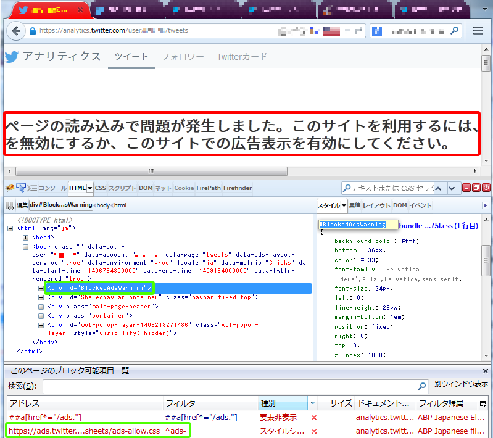This screenshot has width=493, height=438.
Task: Open the list-all-tabs dropdown arrow
Action: [x=485, y=9]
